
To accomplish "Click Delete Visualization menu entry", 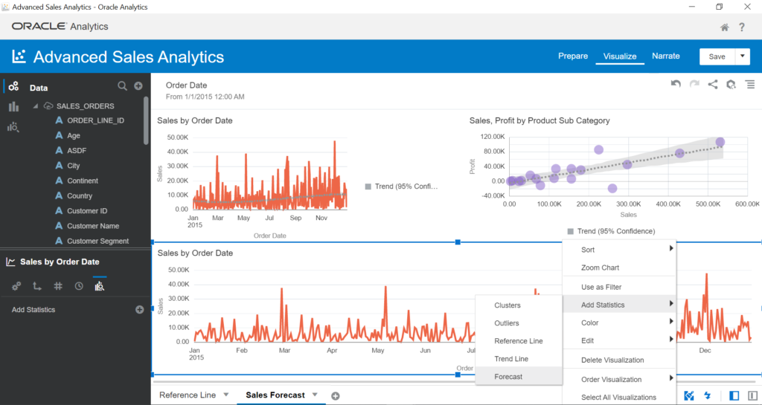I will tap(619, 360).
